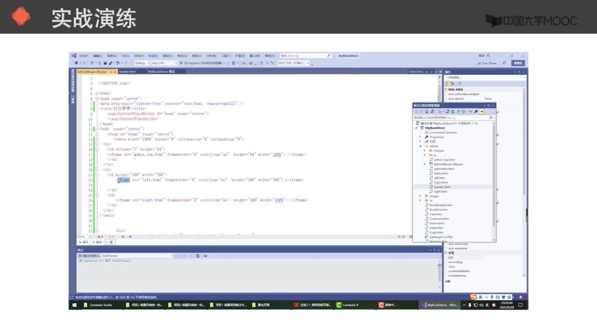Expand the images folder under admin
Image resolution: width=597 pixels, height=335 pixels.
tap(424, 151)
